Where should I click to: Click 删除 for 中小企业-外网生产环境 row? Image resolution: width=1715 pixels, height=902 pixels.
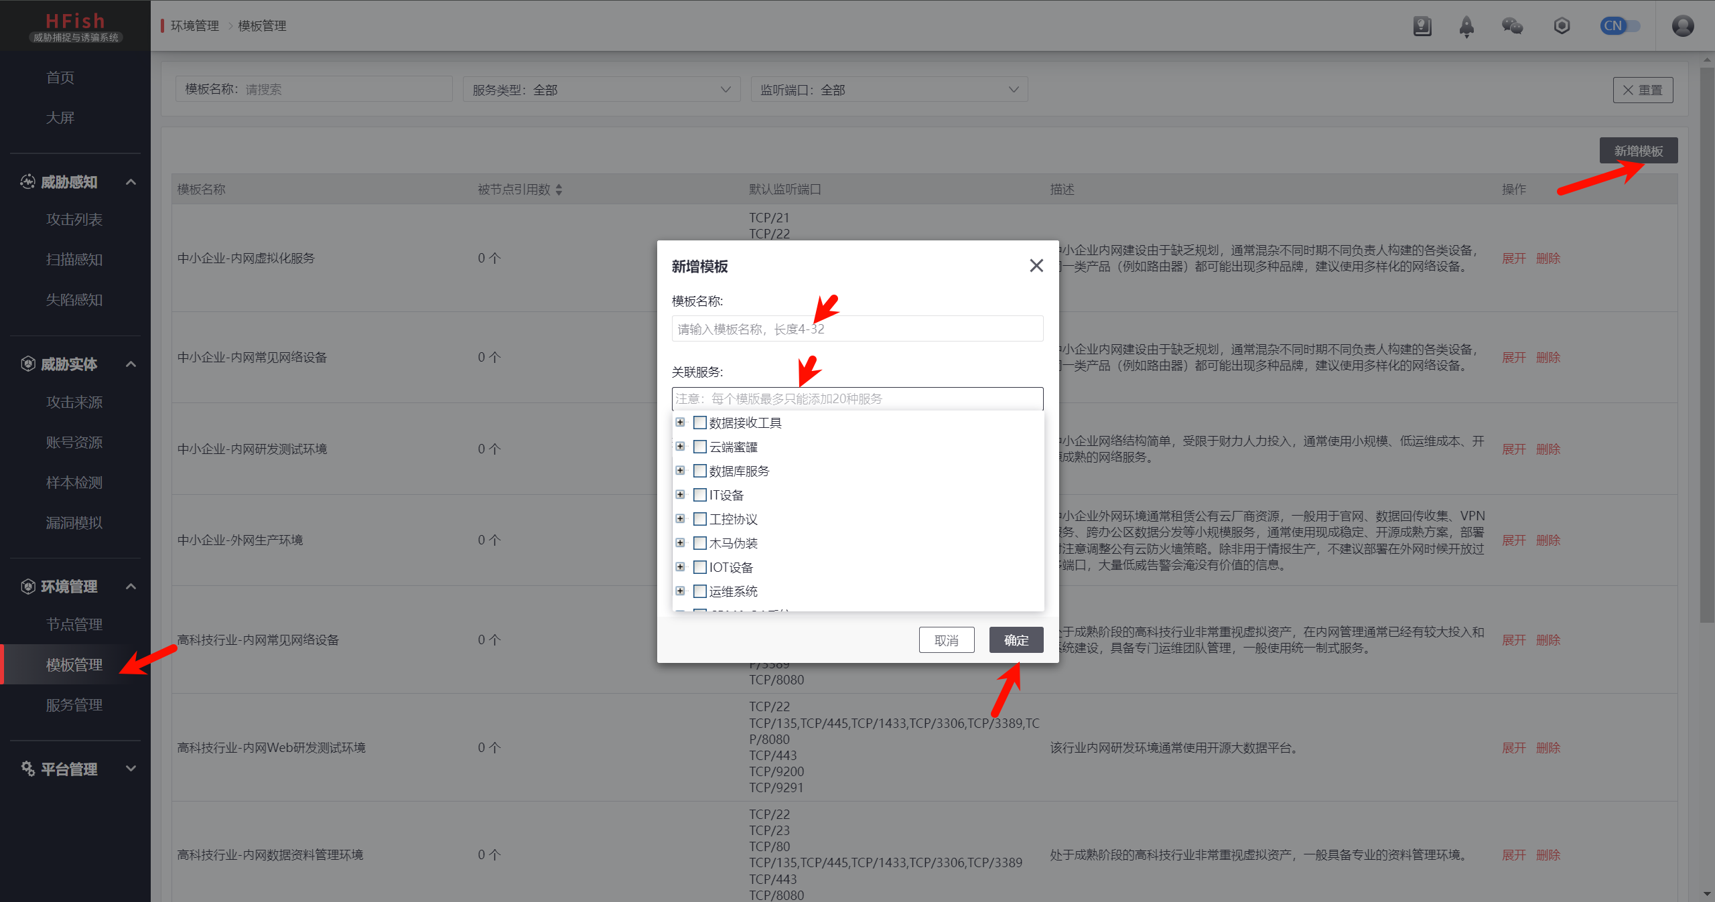[x=1548, y=540]
